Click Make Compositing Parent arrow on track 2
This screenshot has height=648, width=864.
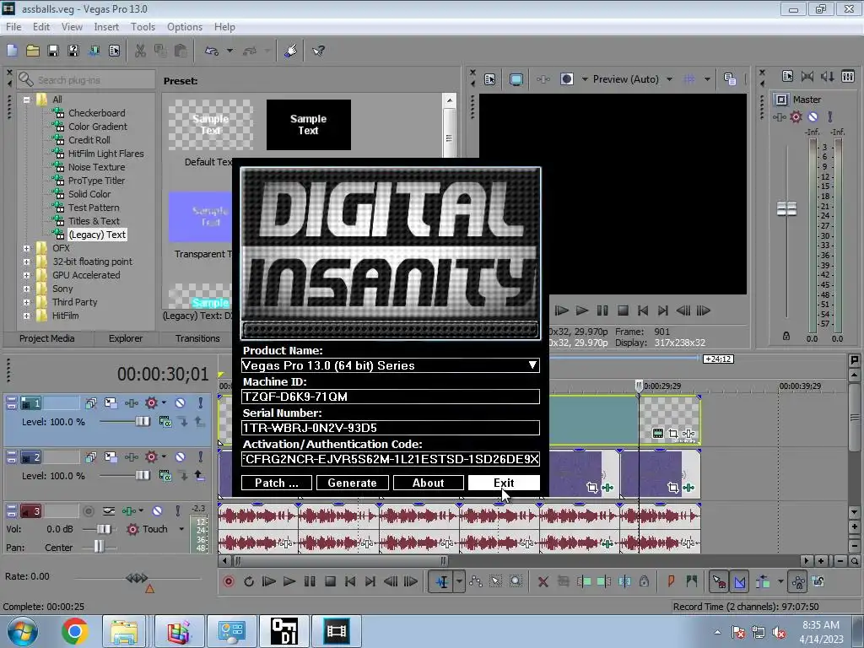coord(199,476)
